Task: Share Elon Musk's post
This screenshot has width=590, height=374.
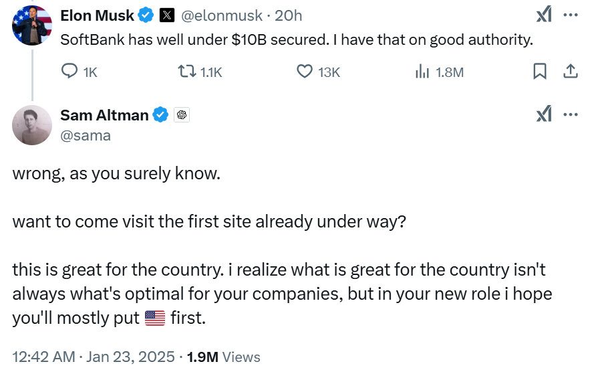Action: (x=570, y=72)
